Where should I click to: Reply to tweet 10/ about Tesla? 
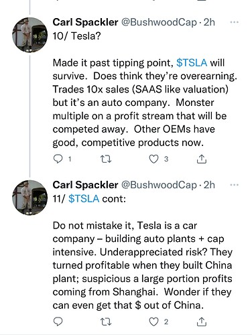(58, 159)
